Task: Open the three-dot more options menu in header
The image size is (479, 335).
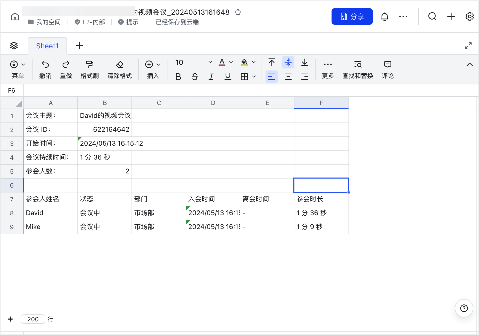Action: 403,17
